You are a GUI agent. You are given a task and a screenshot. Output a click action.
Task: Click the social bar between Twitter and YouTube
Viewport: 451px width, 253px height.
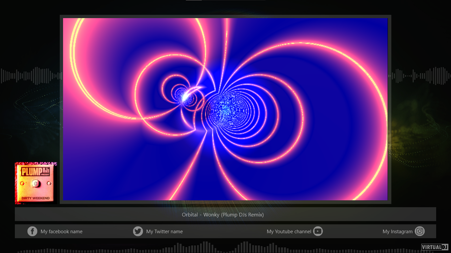click(225, 231)
